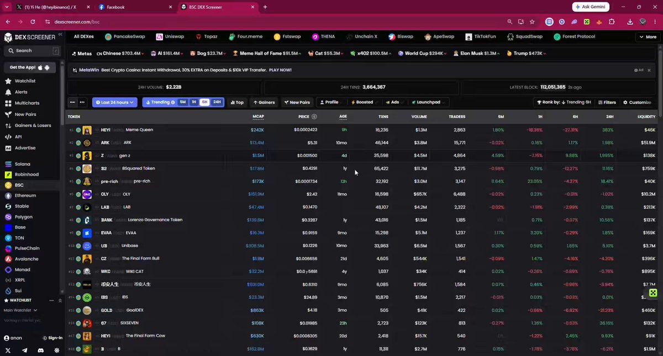Open Chrome downloads icon
The image size is (663, 356).
click(x=630, y=22)
